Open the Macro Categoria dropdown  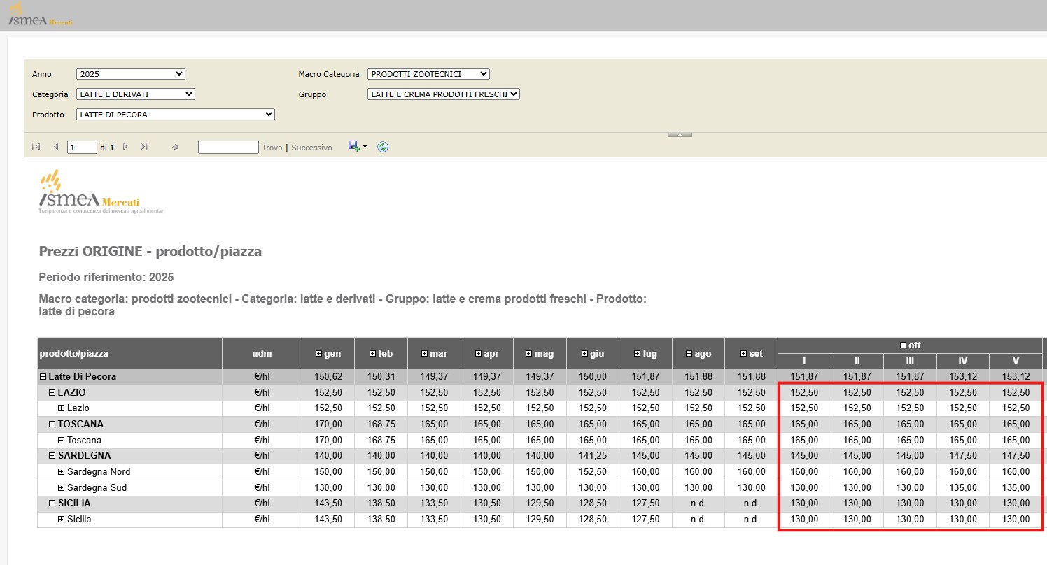[x=428, y=73]
